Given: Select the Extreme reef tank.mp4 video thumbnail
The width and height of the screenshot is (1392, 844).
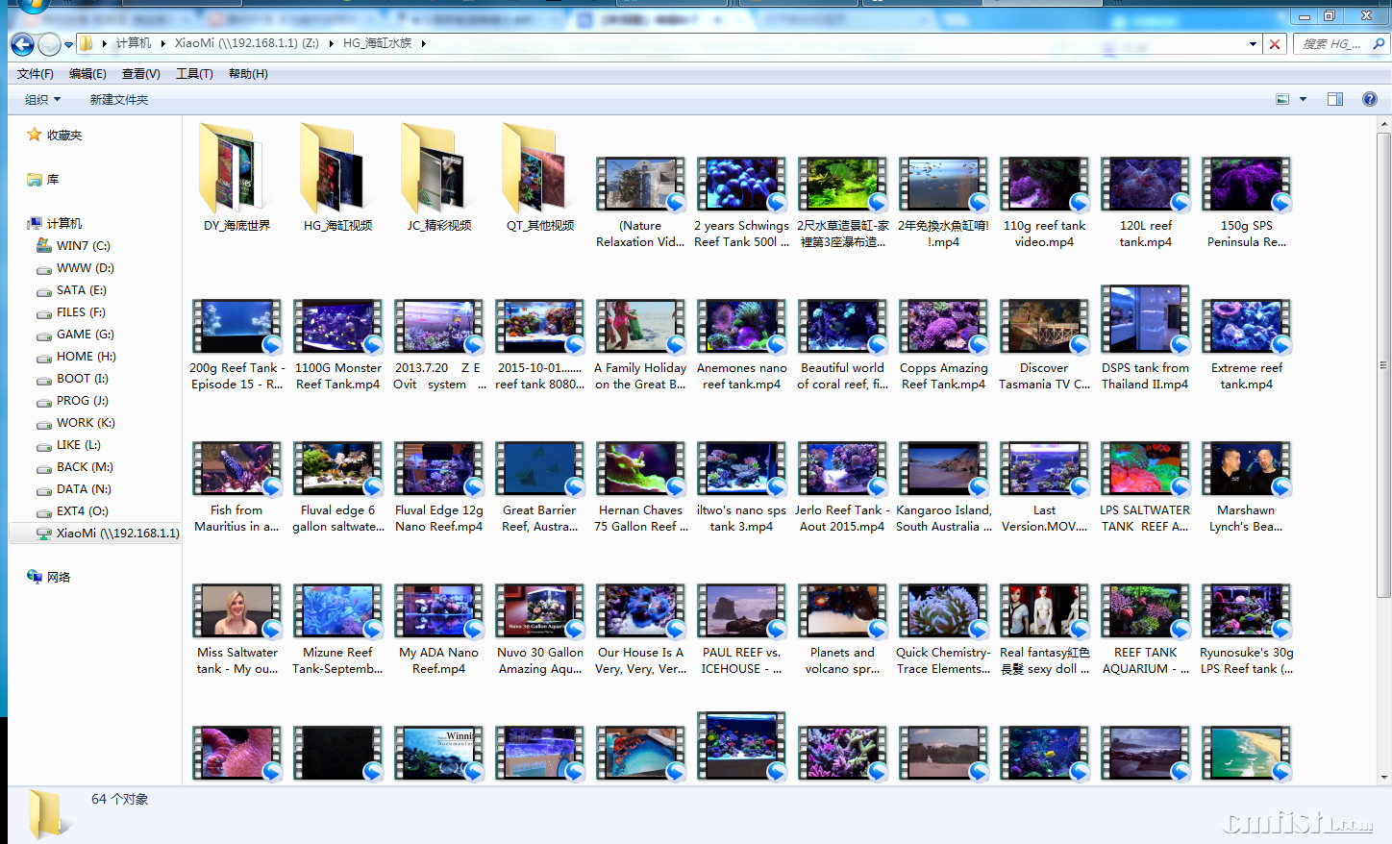Looking at the screenshot, I should coord(1246,327).
